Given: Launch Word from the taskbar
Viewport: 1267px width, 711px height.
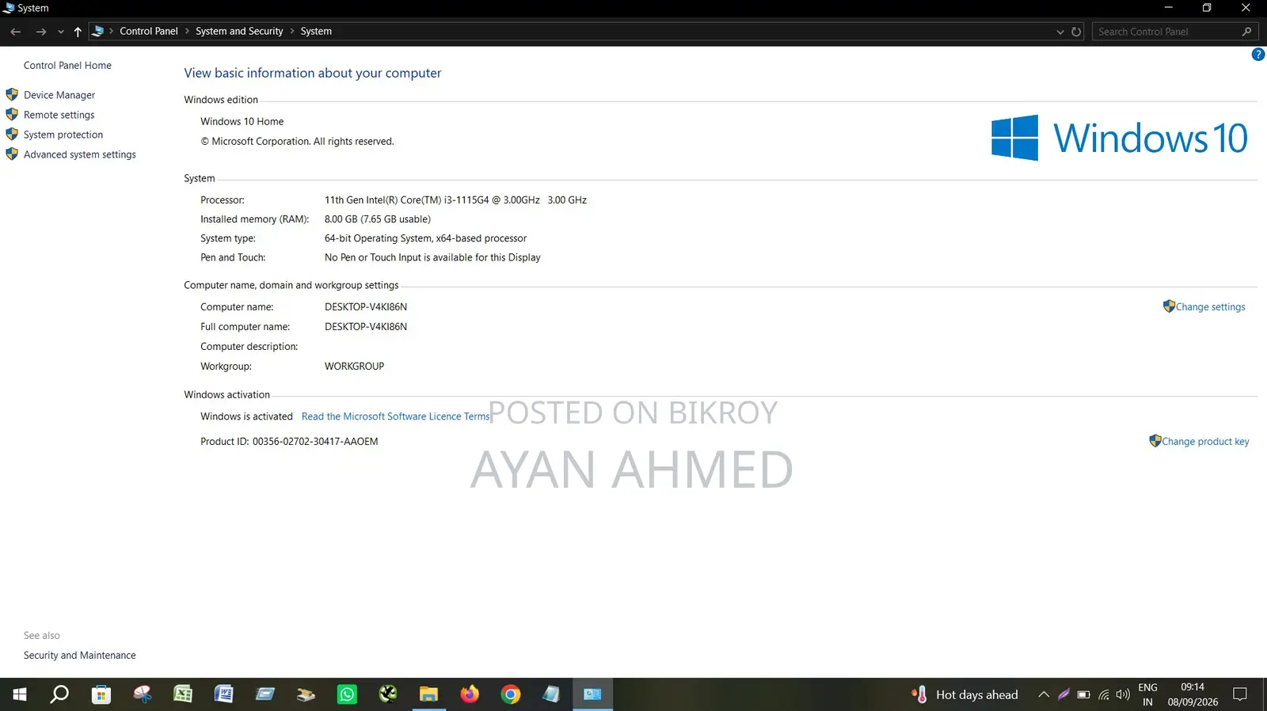Looking at the screenshot, I should (224, 694).
